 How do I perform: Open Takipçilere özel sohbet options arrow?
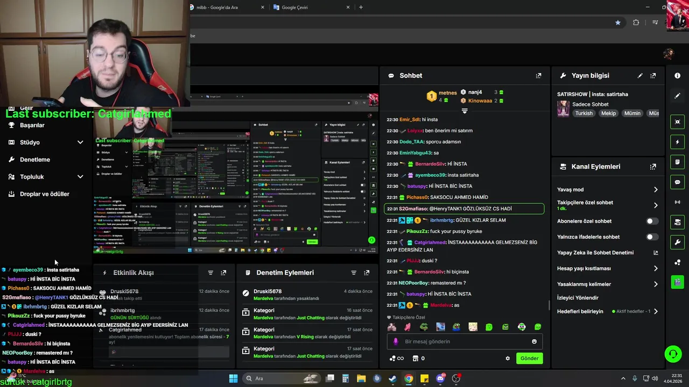[x=655, y=205]
